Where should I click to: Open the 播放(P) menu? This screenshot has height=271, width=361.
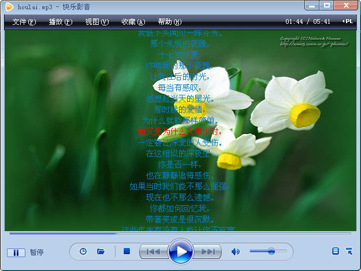pos(61,22)
